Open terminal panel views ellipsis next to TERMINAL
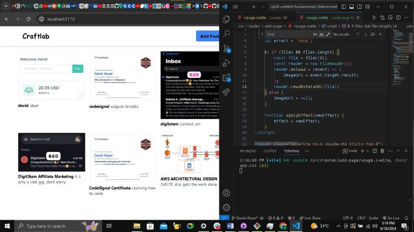414x232 pixels. (x=307, y=151)
